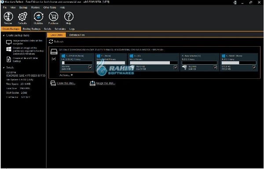The height and width of the screenshot is (169, 264).
Task: Click the disk header description text
Action: [x=111, y=50]
